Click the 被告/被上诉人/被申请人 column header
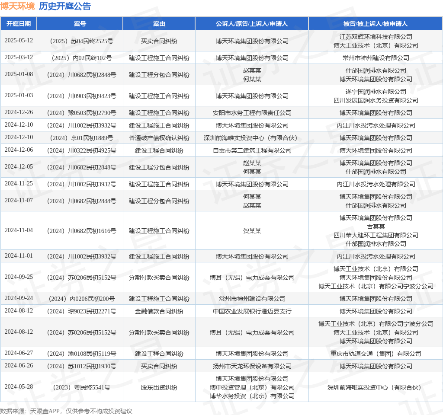The image size is (443, 415). (x=376, y=24)
